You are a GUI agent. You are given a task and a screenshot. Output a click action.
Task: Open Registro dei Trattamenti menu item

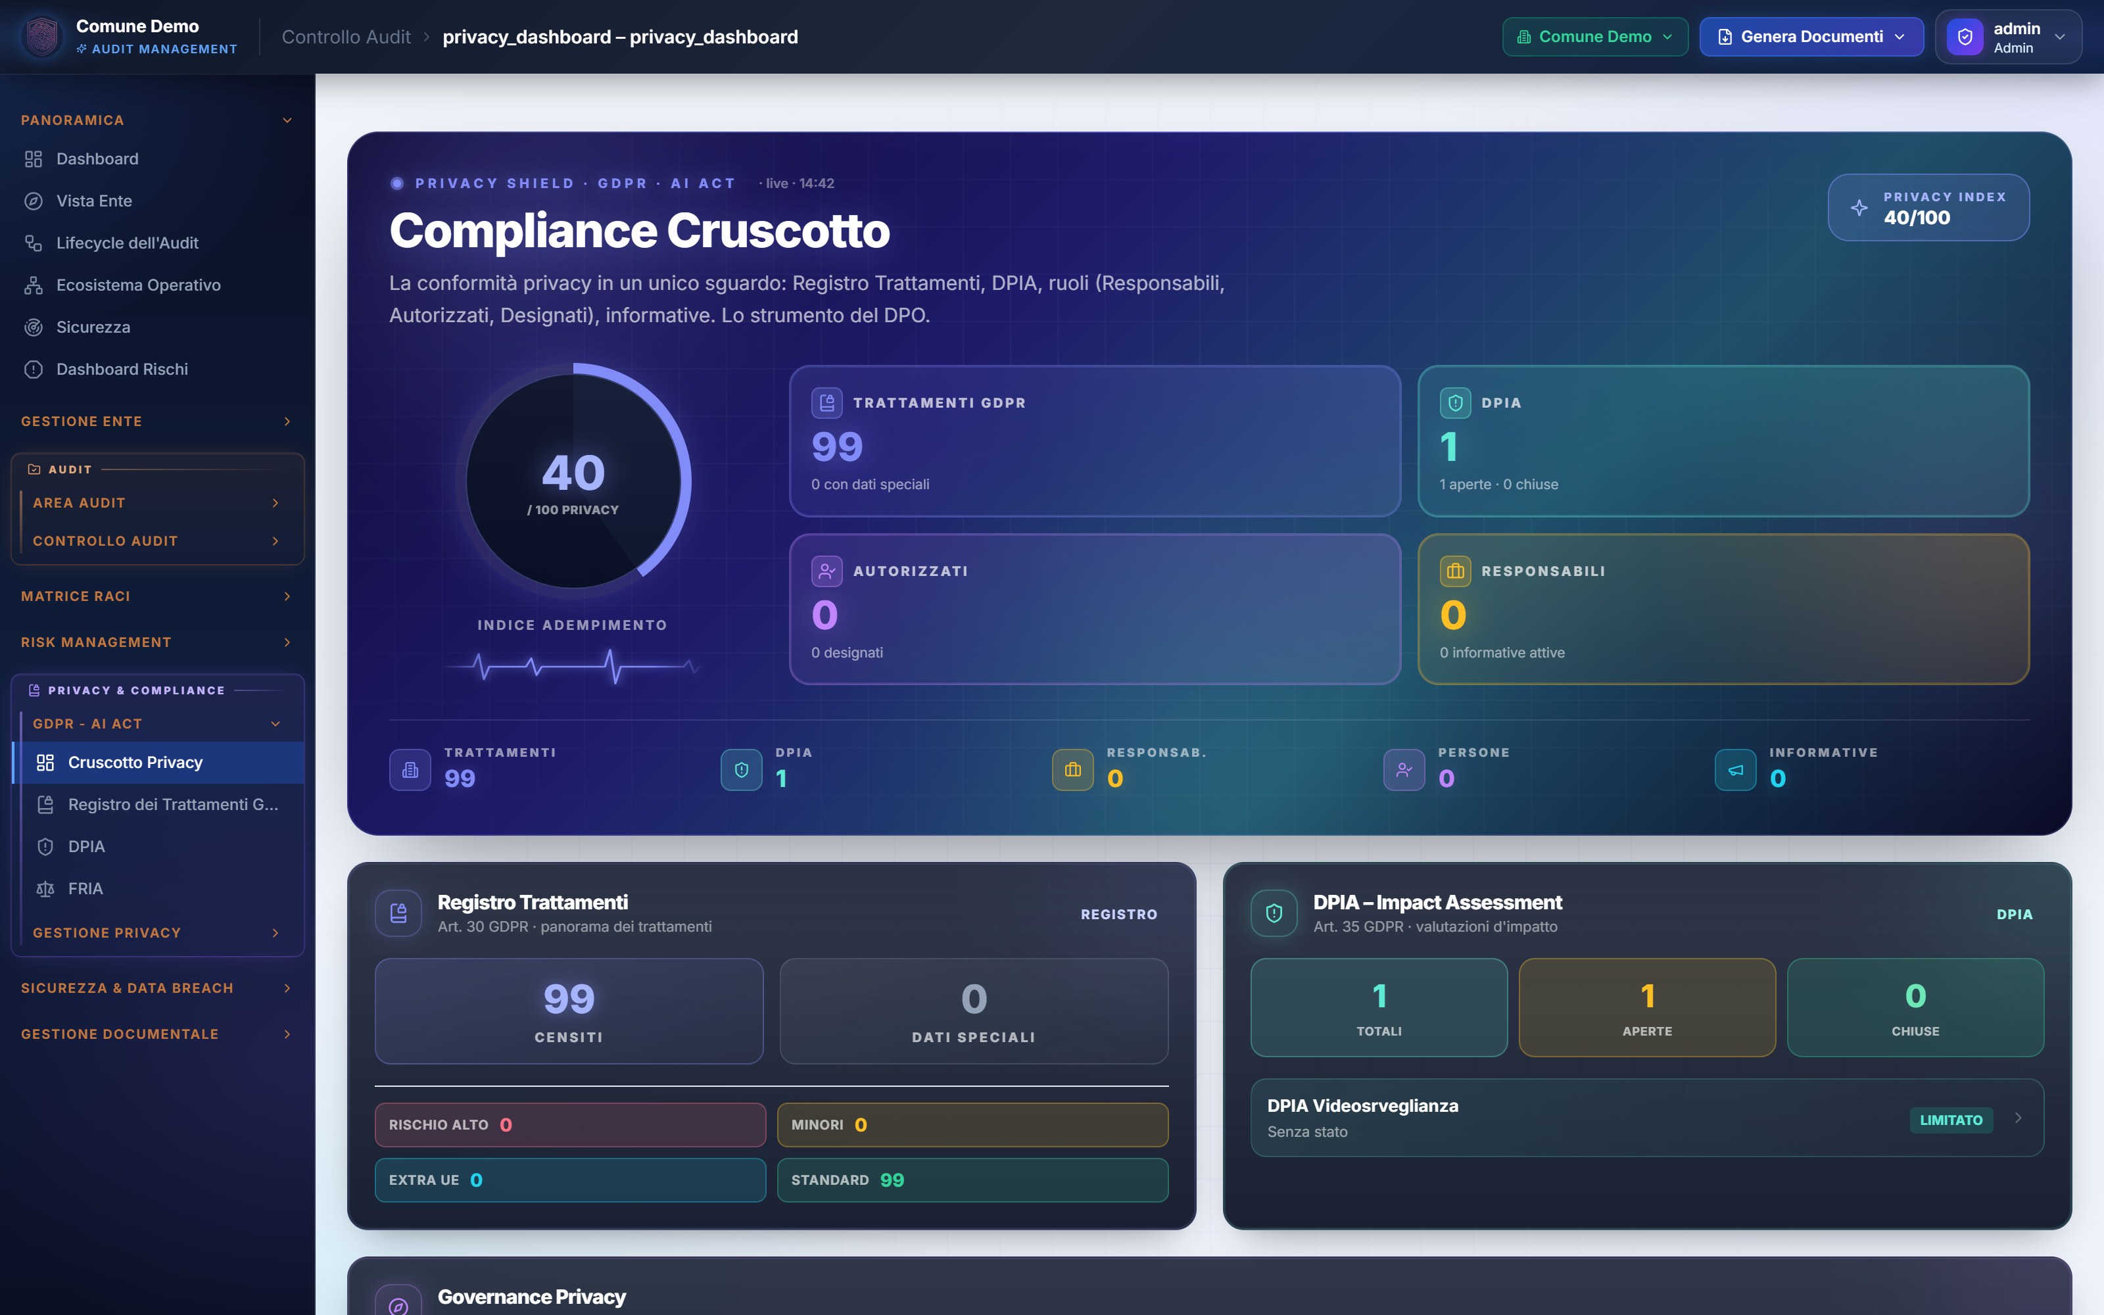(x=158, y=805)
